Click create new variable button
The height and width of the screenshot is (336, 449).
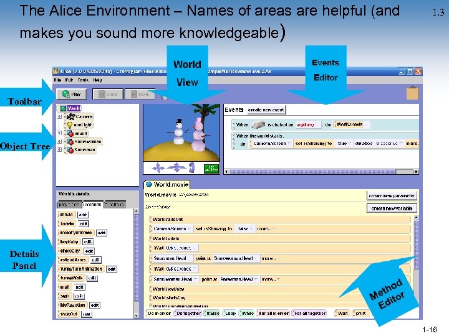pos(392,208)
